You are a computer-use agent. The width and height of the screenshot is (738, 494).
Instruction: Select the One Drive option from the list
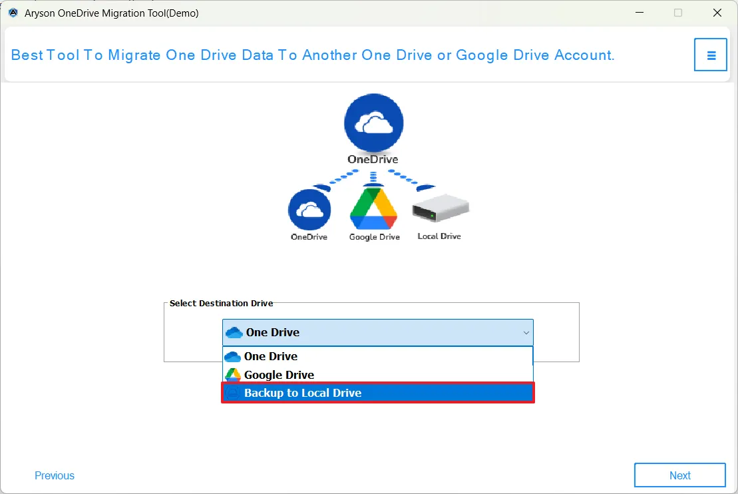(x=271, y=356)
